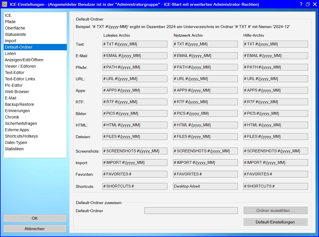Viewport: 319px width, 237px height.
Task: Click Netzwerk Archiv E-Mail folder field
Action: [205, 56]
